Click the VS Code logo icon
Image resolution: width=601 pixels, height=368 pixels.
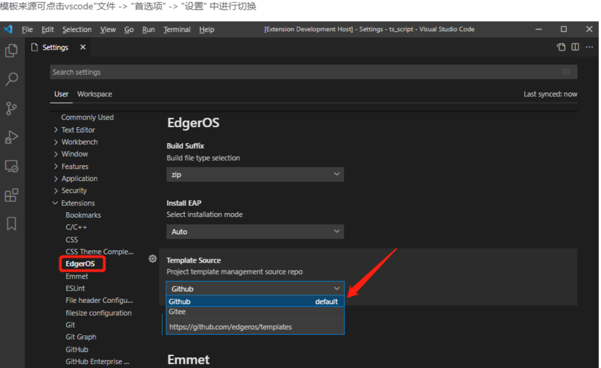(x=8, y=29)
